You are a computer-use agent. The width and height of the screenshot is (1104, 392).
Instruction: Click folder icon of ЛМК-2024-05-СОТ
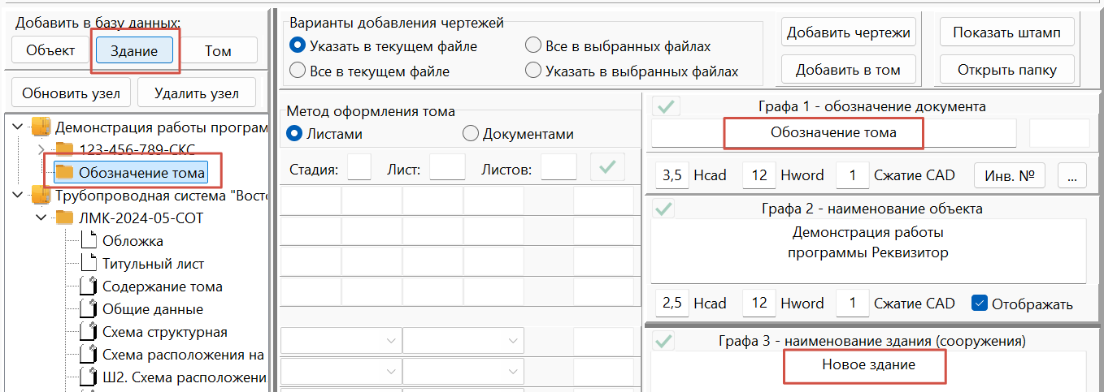point(64,218)
